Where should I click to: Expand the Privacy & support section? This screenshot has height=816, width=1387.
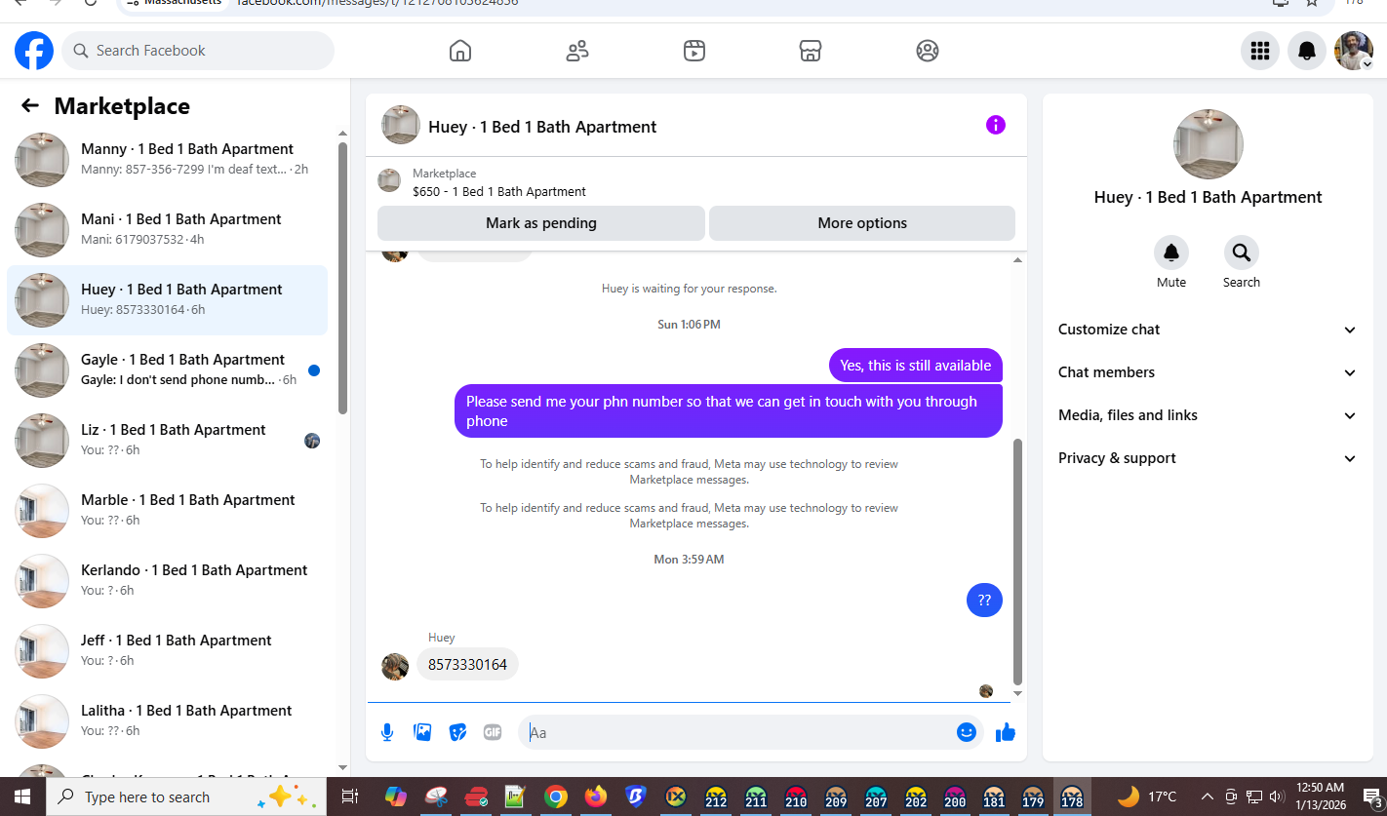tap(1208, 458)
